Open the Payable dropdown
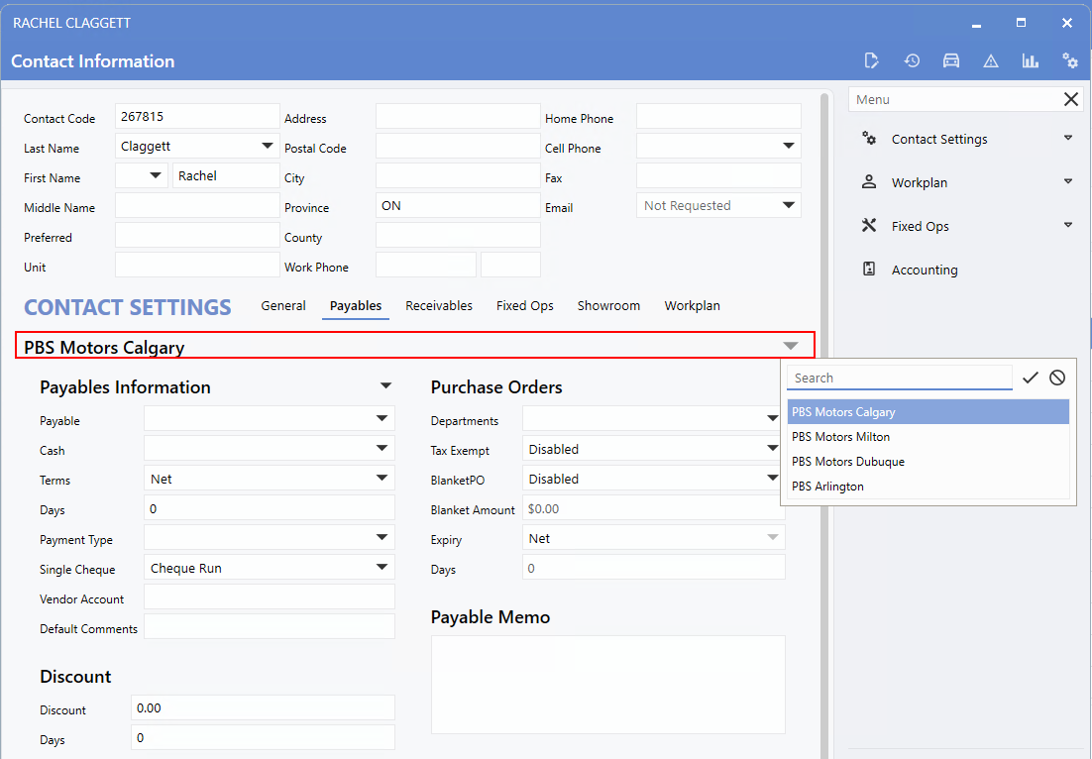 [x=382, y=418]
